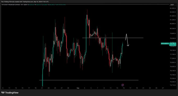The width and height of the screenshot is (178, 96).
Task: Click the 77,300.0 price axis label
Action: (x=173, y=58)
